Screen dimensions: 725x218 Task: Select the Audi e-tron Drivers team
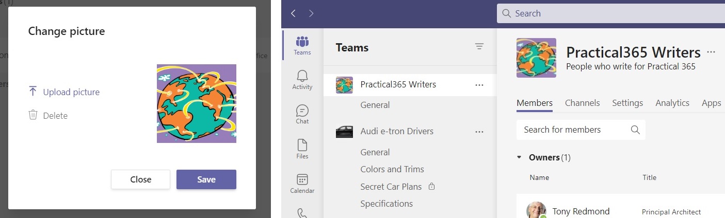(x=397, y=132)
